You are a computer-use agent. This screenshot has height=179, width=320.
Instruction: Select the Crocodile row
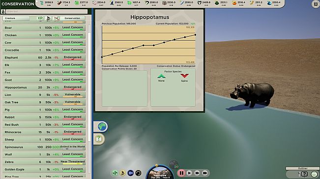click(44, 50)
